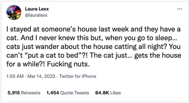Viewport: 189px width, 103px height.
Task: Open the Twitter for iPhone source link
Action: 78,76
